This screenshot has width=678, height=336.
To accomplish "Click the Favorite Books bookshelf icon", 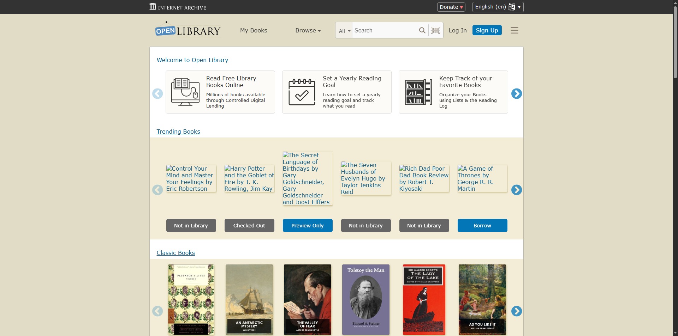I will pyautogui.click(x=418, y=92).
